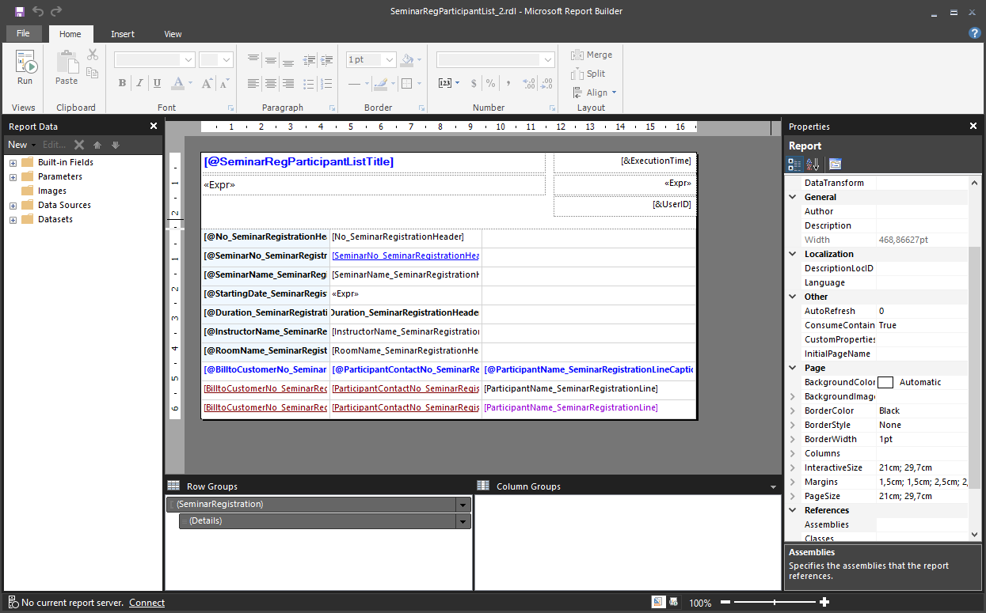Align paragraph text to the right
Image resolution: width=986 pixels, height=613 pixels.
coord(288,83)
